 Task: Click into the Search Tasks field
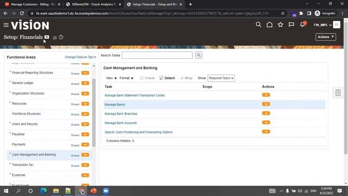coord(157,55)
